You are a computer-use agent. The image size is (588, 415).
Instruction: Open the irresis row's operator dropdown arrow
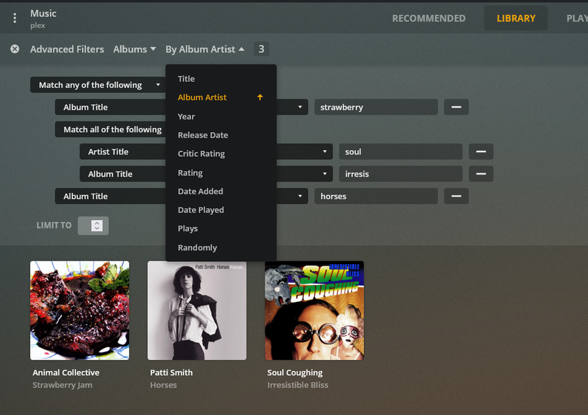pyautogui.click(x=325, y=174)
